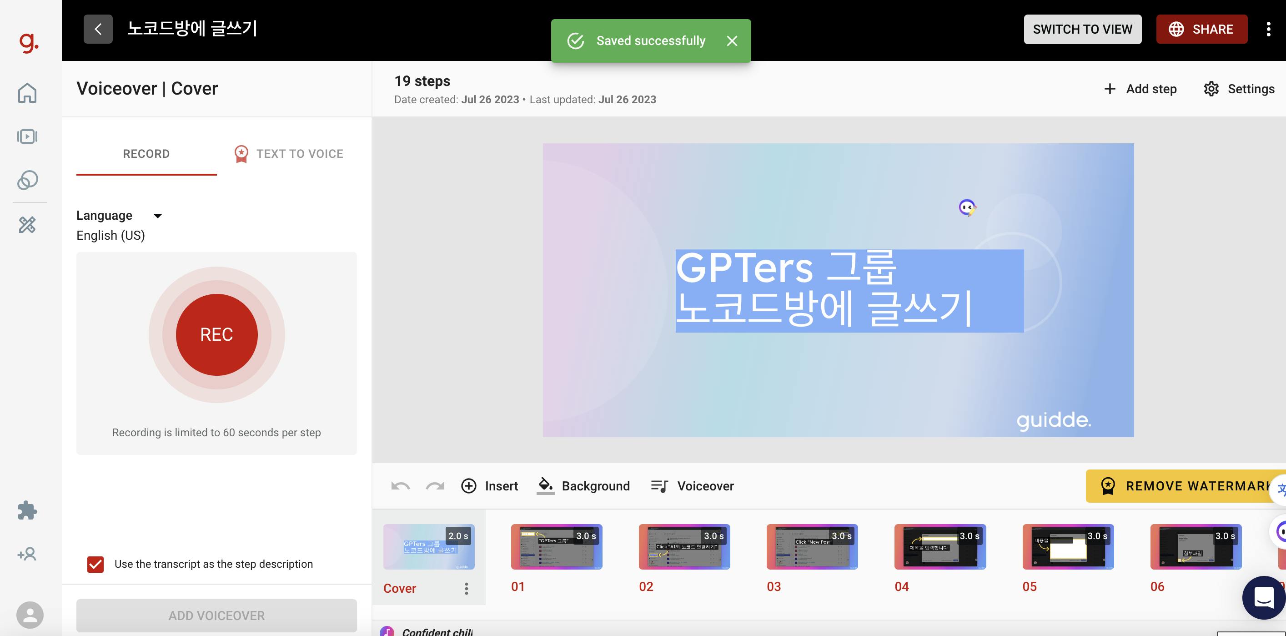
Task: Open the user profile avatar
Action: point(30,615)
